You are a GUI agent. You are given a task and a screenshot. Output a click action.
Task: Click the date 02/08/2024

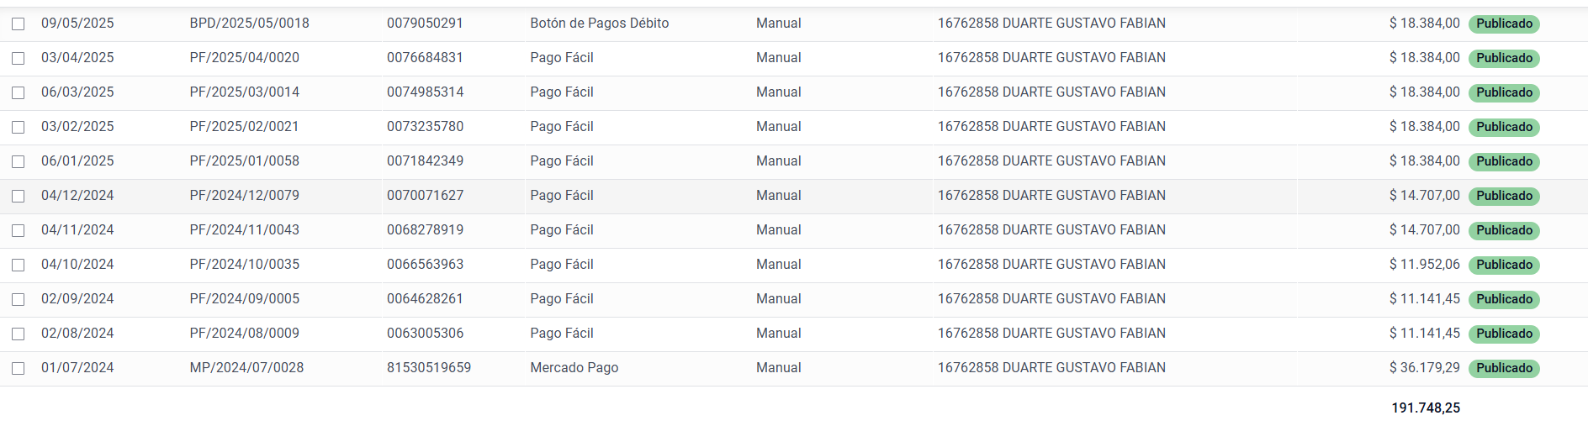(77, 334)
